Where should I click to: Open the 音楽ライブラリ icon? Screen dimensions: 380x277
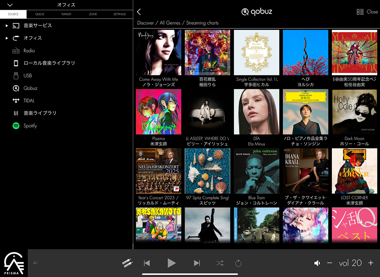click(16, 113)
